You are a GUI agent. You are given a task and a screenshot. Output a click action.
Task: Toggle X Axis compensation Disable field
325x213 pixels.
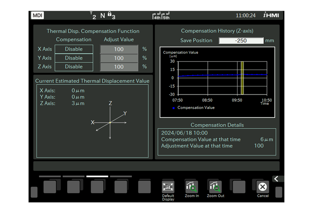click(x=74, y=49)
